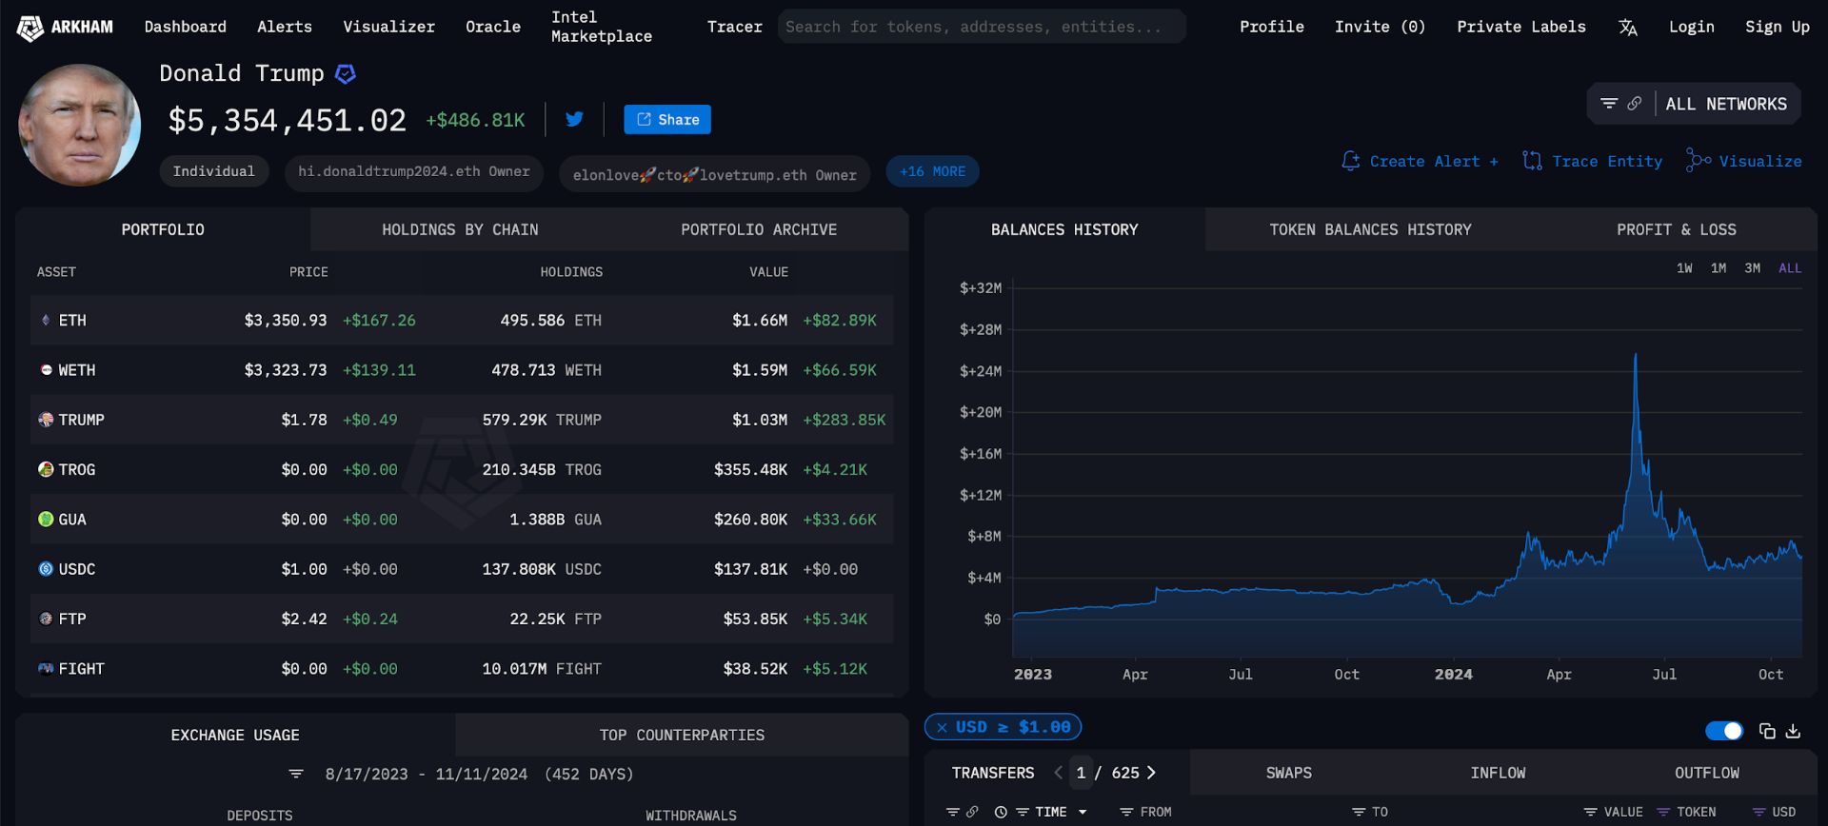Click the clock icon beside TIME column

click(1001, 812)
